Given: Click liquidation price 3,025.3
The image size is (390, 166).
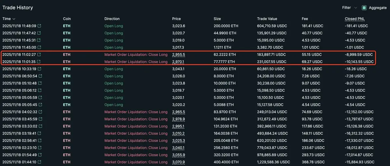Looking at the screenshot, I should point(178,141).
